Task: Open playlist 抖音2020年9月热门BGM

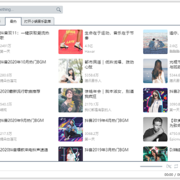Action: click(x=22, y=120)
